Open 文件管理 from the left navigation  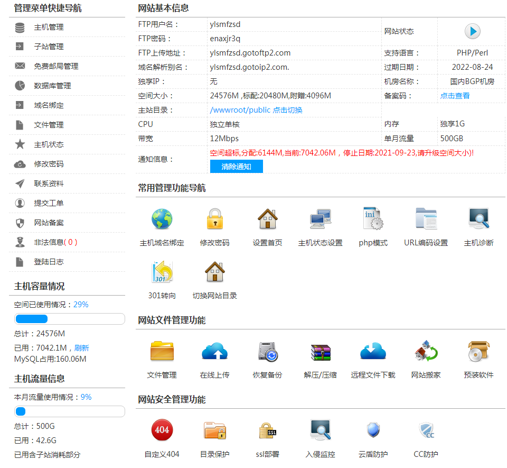pos(49,125)
